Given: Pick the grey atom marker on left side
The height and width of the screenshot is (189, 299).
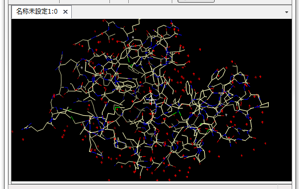Looking at the screenshot, I should point(82,68).
